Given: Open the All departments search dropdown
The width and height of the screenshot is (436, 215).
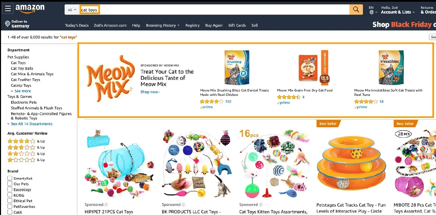Looking at the screenshot, I should [x=72, y=10].
